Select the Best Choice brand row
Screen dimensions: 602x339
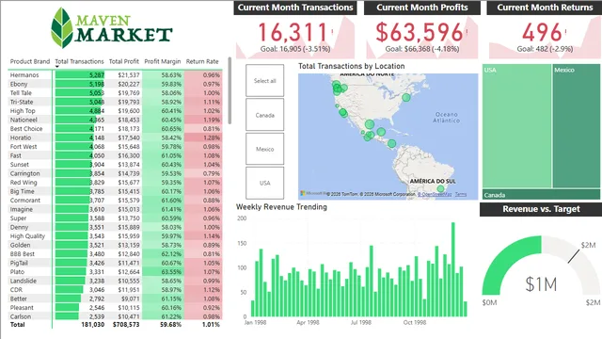coord(115,128)
